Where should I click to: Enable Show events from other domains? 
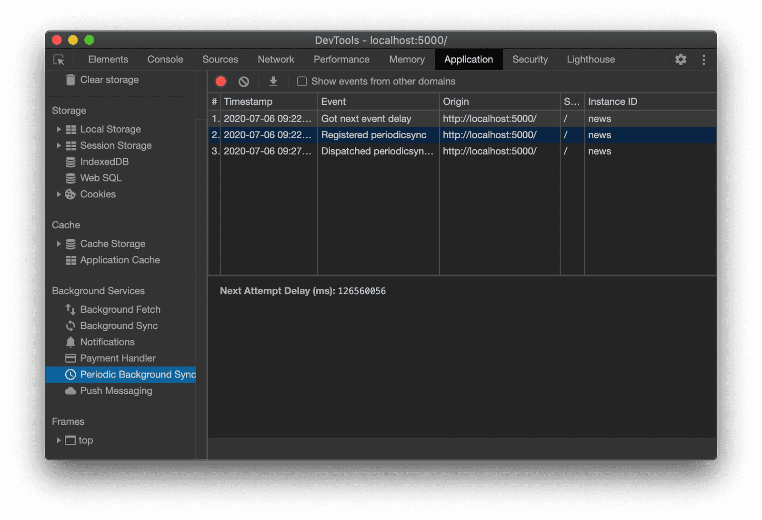302,82
